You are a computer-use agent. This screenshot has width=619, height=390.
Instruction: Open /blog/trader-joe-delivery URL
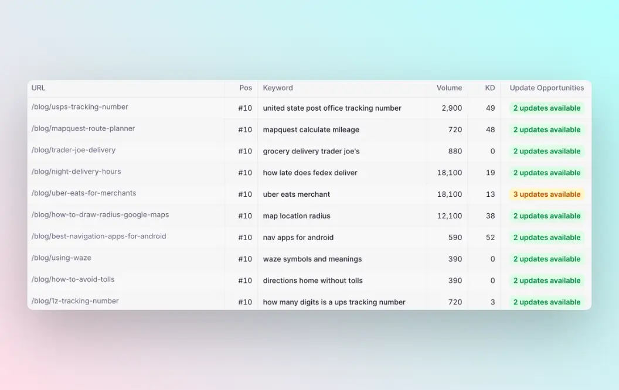pyautogui.click(x=73, y=150)
